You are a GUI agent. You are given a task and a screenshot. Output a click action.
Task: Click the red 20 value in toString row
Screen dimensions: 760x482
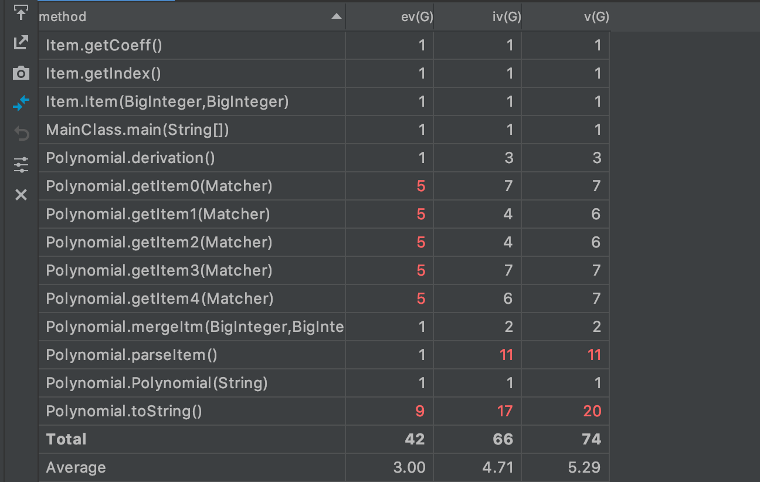pos(592,411)
